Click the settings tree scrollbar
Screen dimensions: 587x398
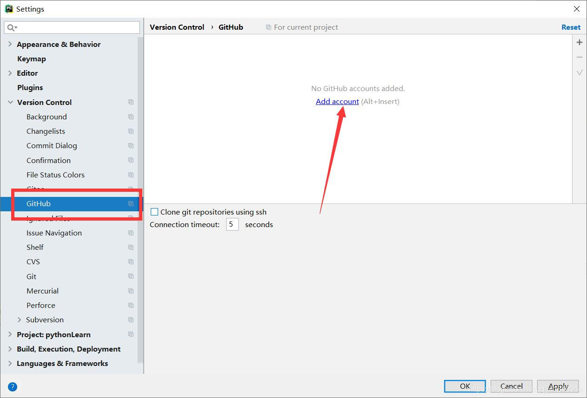(140, 200)
